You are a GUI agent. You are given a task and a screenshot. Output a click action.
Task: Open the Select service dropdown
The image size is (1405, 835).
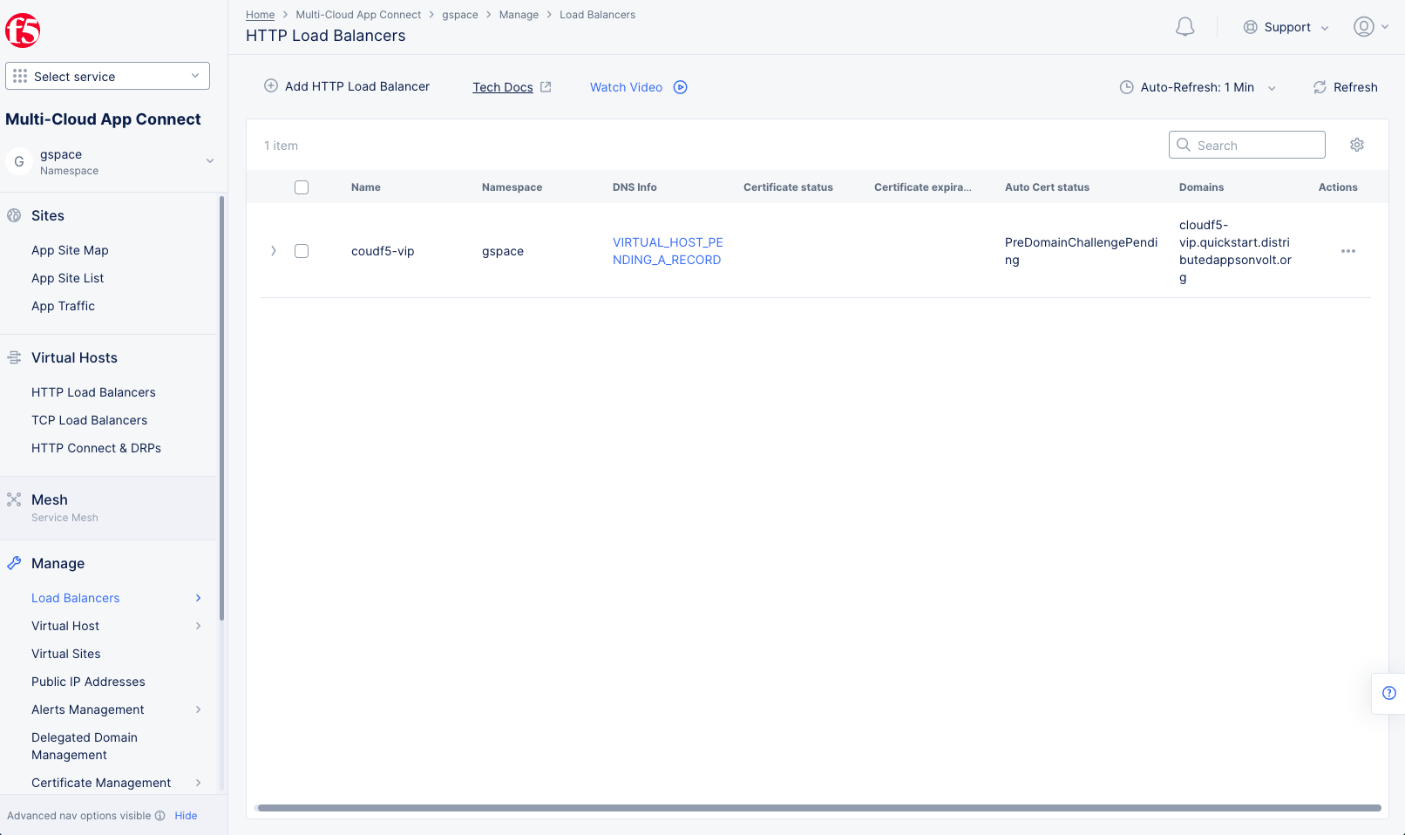click(x=107, y=76)
